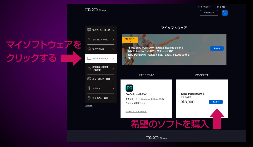Image resolution: width=253 pixels, height=147 pixels.
Task: Click the My Profile person icon
Action: [89, 40]
